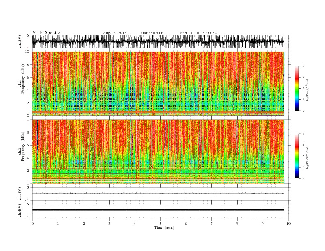This screenshot has width=325, height=251.
Task: Click the ch.2 "Frequency (kHz)" axis label
Action: pyautogui.click(x=23, y=147)
